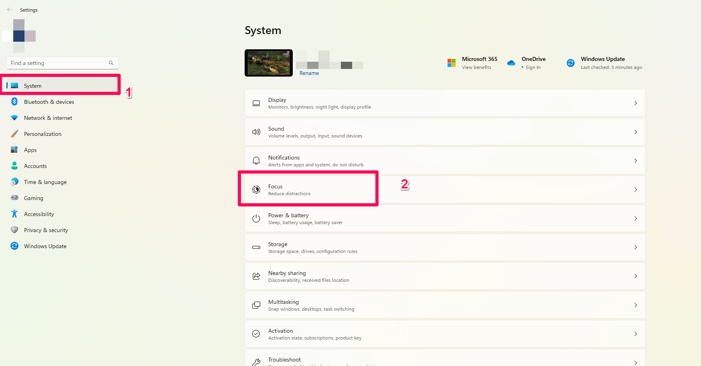
Task: Click the Rename link
Action: click(x=309, y=73)
